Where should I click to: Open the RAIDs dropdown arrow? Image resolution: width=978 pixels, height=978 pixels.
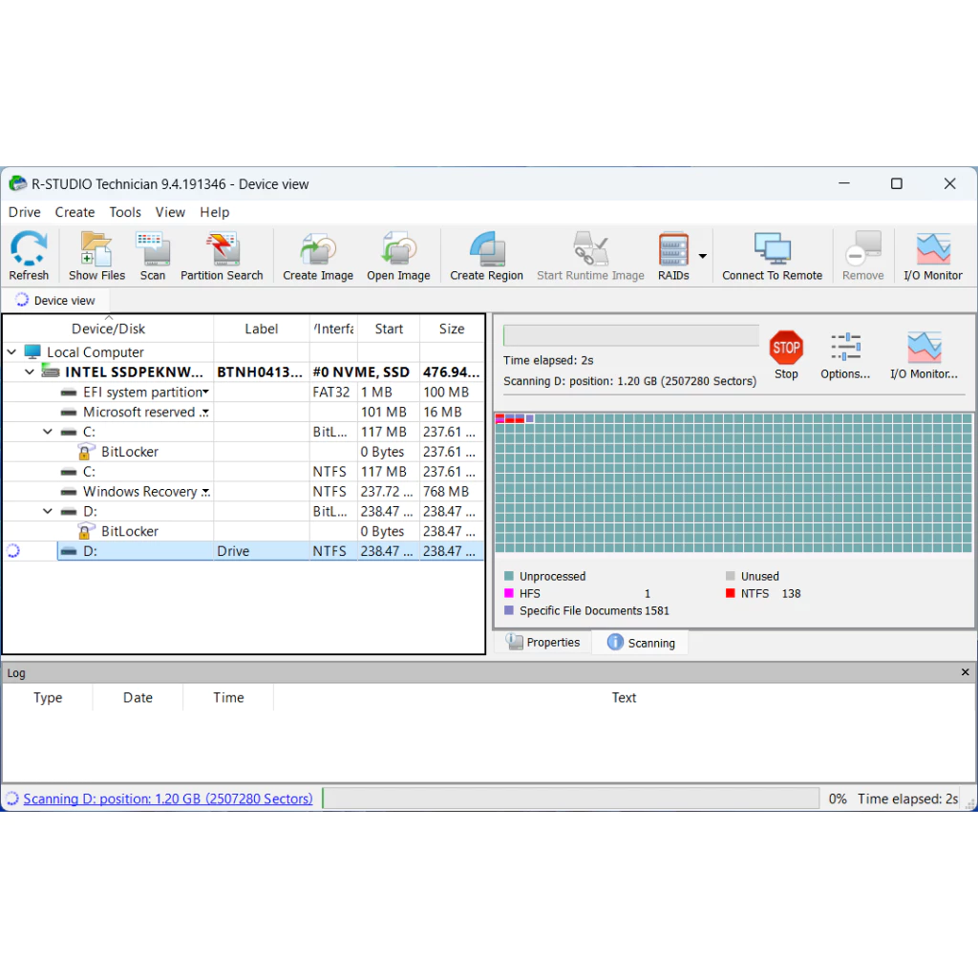703,256
